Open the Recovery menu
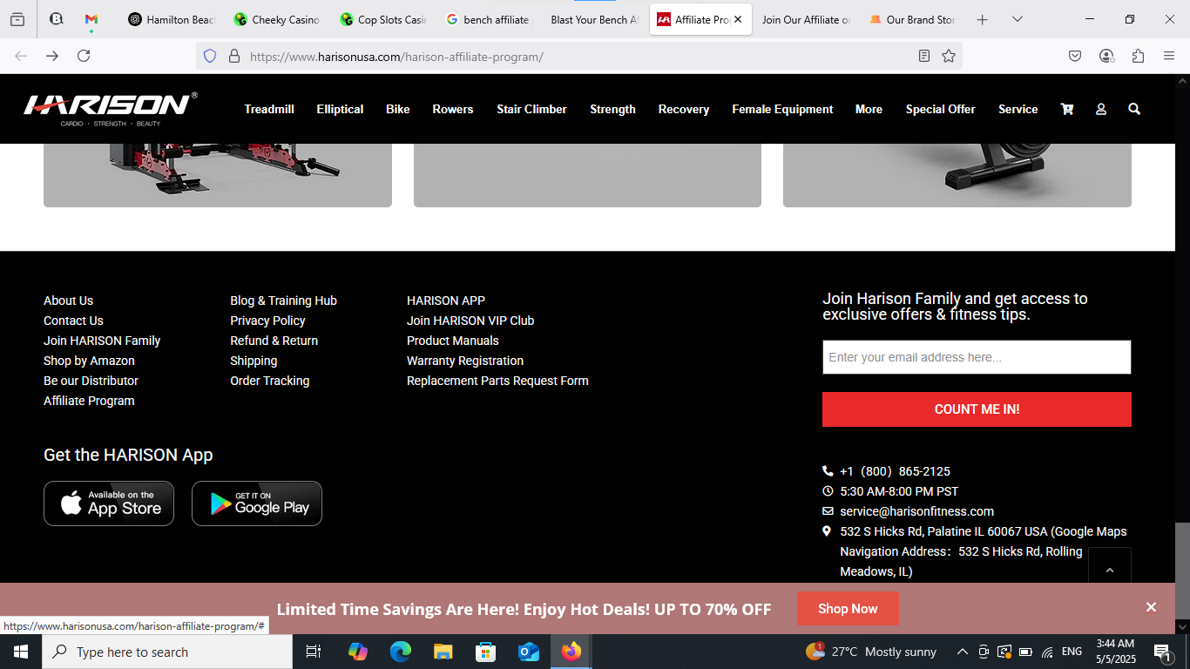 pos(684,109)
